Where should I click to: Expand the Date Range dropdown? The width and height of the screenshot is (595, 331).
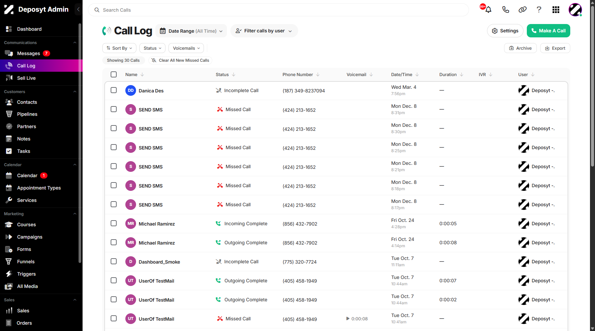[x=191, y=31]
